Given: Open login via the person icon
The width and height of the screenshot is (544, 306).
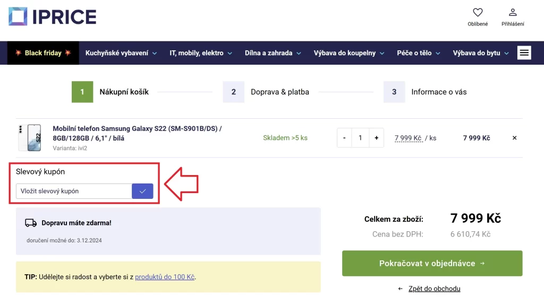Looking at the screenshot, I should (513, 12).
